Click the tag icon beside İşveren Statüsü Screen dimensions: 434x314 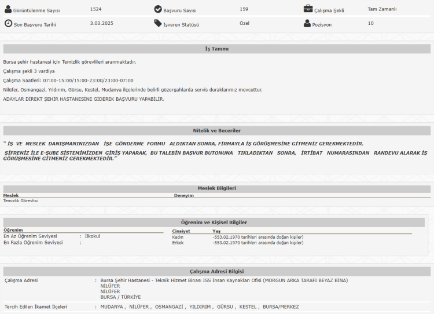[x=158, y=24]
